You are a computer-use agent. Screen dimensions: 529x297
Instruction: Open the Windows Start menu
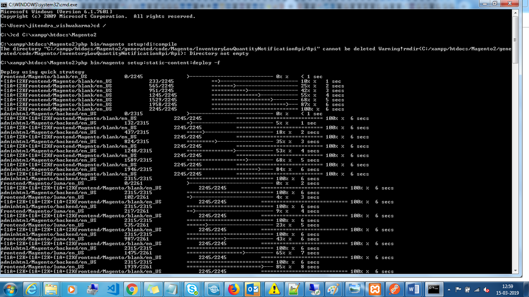(10, 289)
